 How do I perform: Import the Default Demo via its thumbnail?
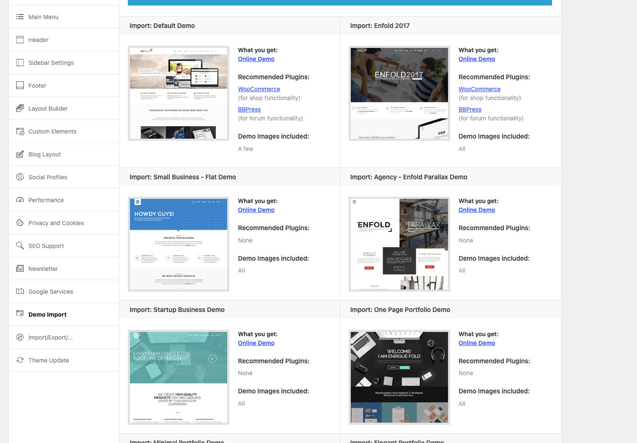[178, 93]
